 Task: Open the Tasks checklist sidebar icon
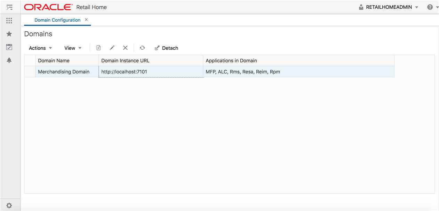(9, 47)
